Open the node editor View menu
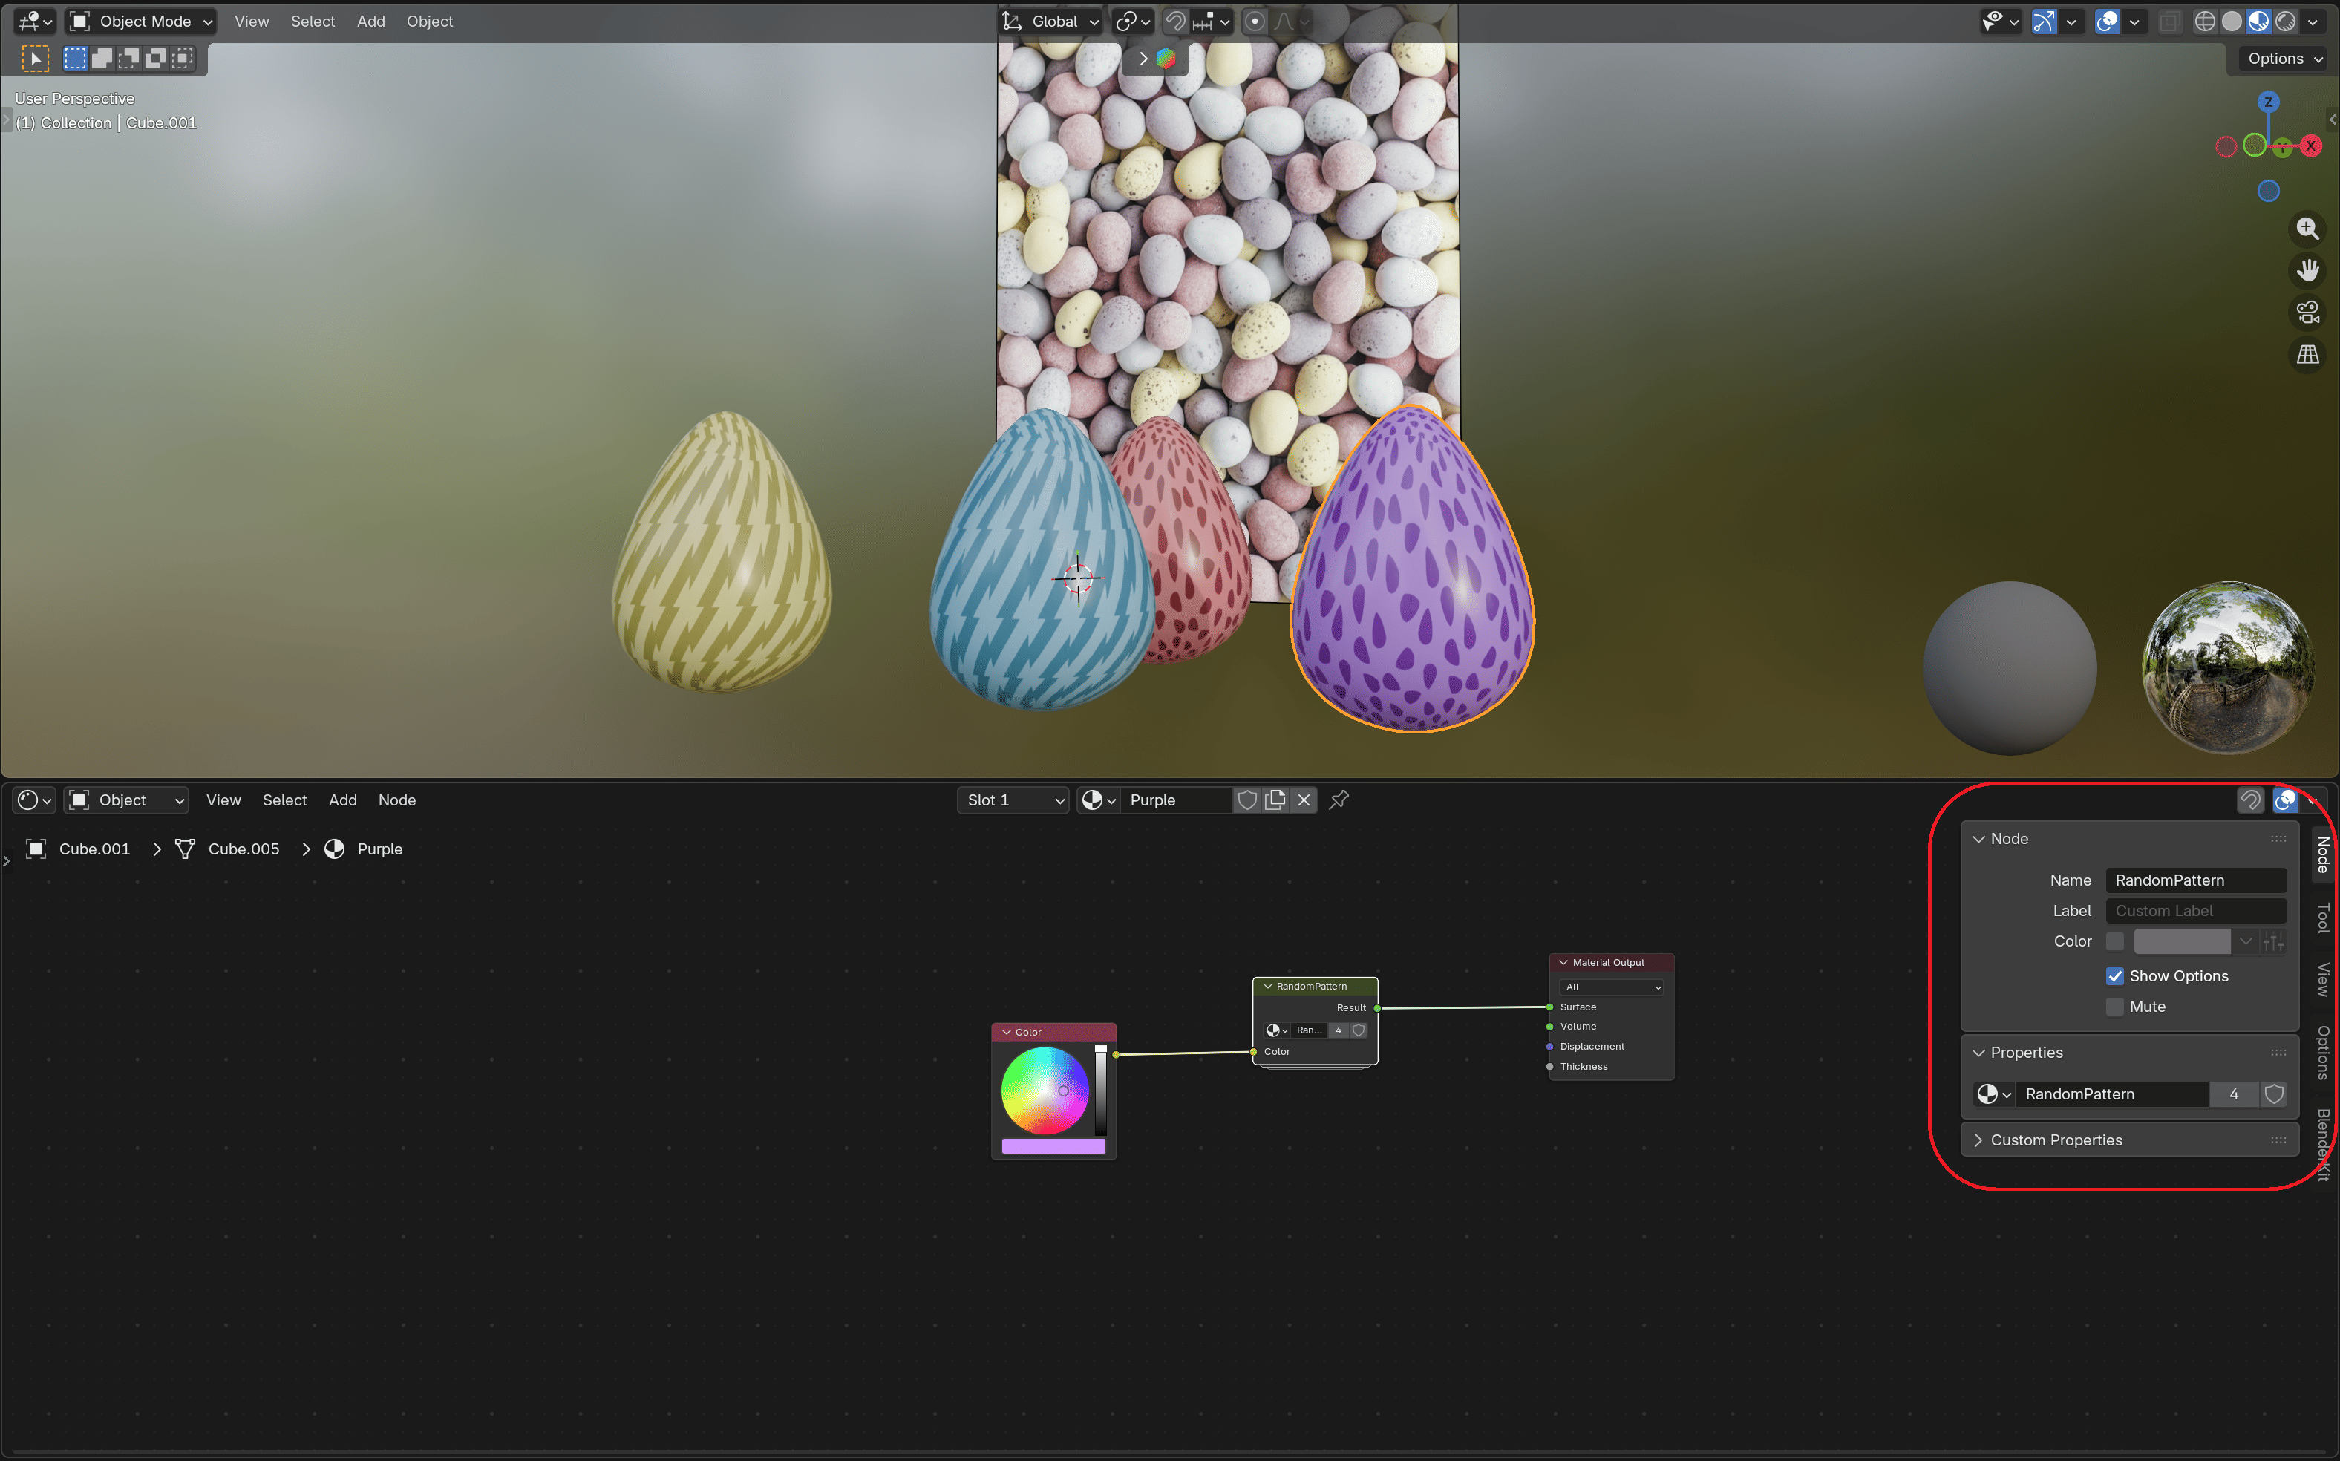Screen dimensions: 2340x1461 point(223,800)
